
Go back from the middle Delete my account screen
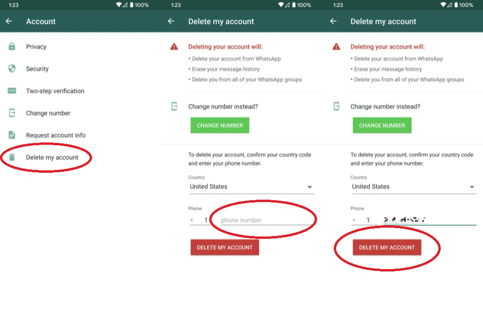point(171,21)
